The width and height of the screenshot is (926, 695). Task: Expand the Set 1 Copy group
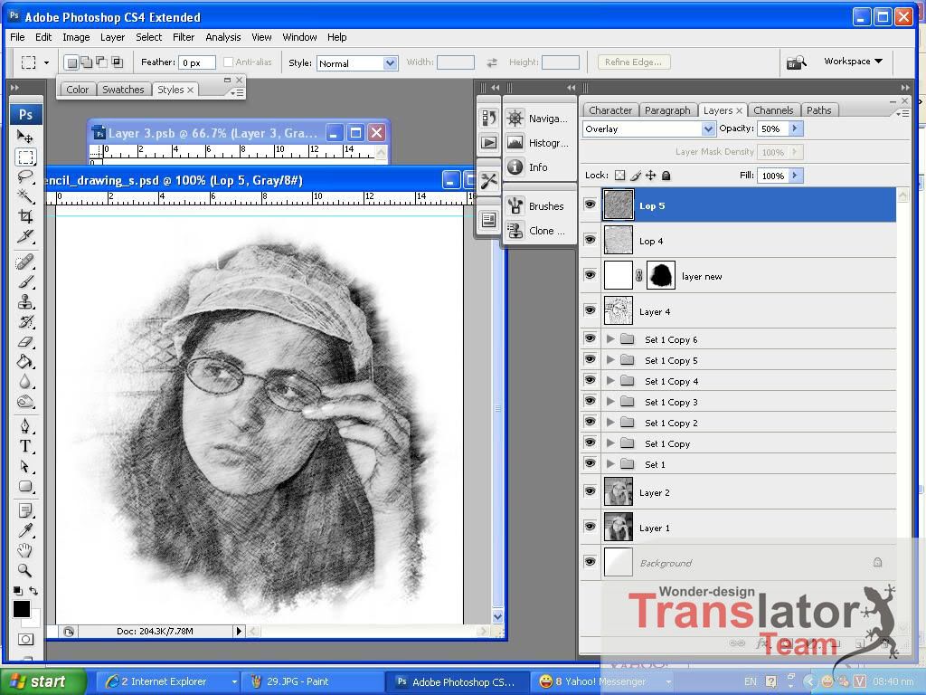[610, 443]
